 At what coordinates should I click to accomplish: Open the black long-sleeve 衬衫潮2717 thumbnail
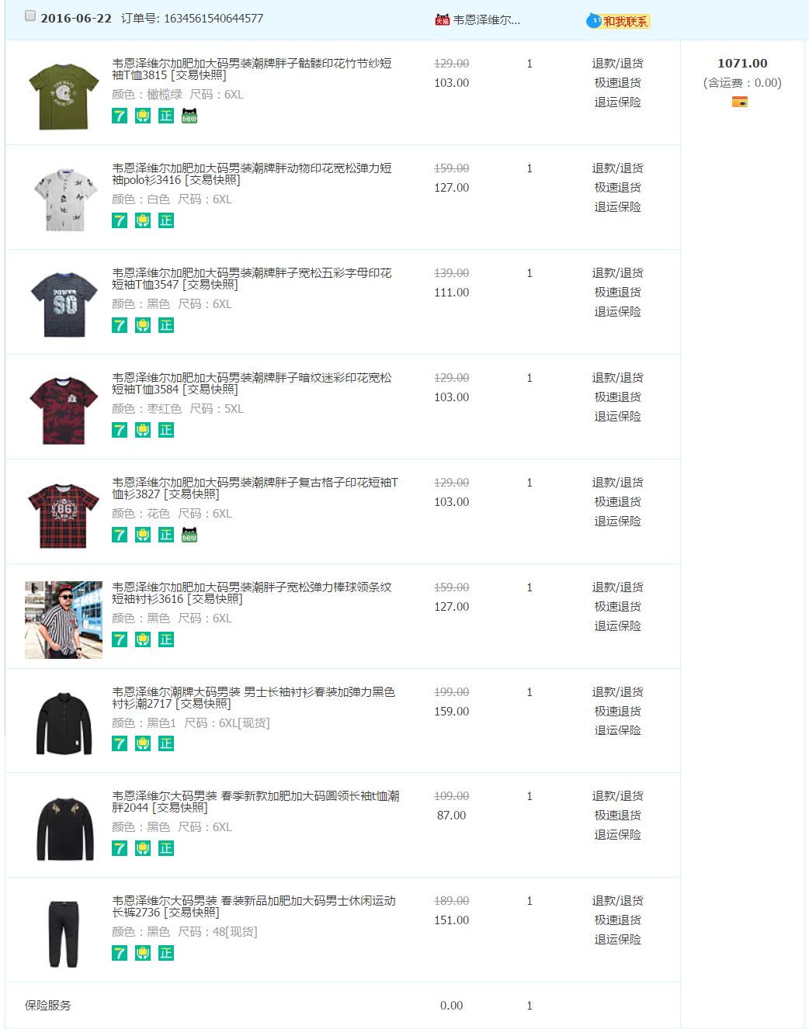[x=64, y=723]
